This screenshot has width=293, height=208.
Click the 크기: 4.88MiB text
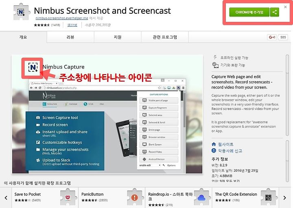[x=222, y=176]
